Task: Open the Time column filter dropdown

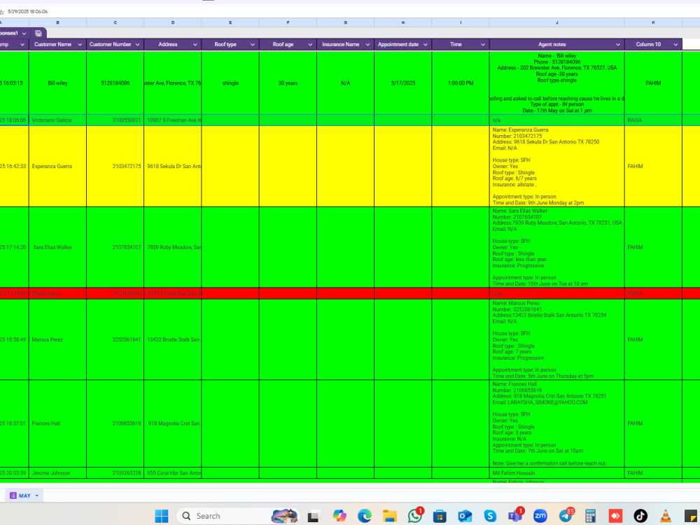Action: (x=483, y=45)
